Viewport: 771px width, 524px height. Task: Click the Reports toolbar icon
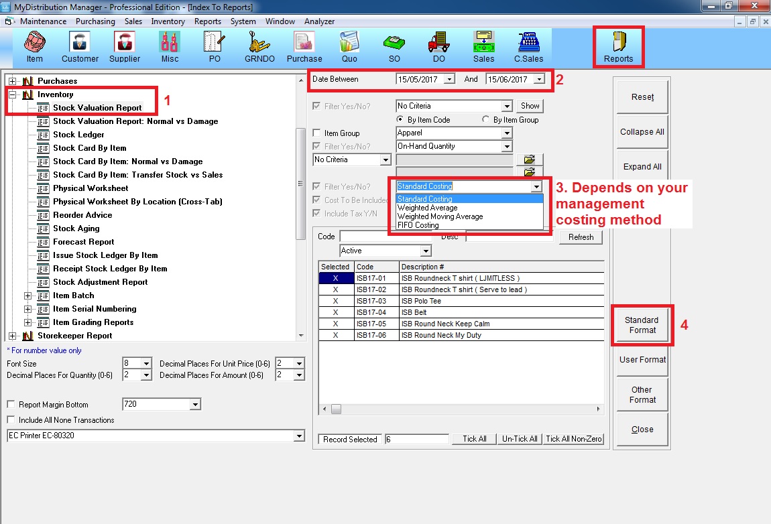[x=618, y=47]
